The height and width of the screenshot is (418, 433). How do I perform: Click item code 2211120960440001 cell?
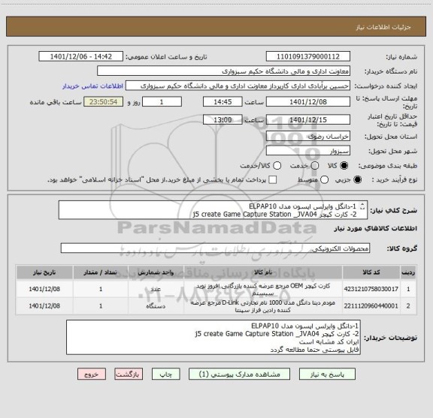coord(371,306)
